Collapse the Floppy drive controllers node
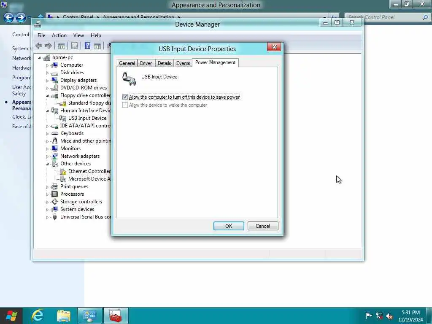This screenshot has width=432, height=324. (x=47, y=96)
